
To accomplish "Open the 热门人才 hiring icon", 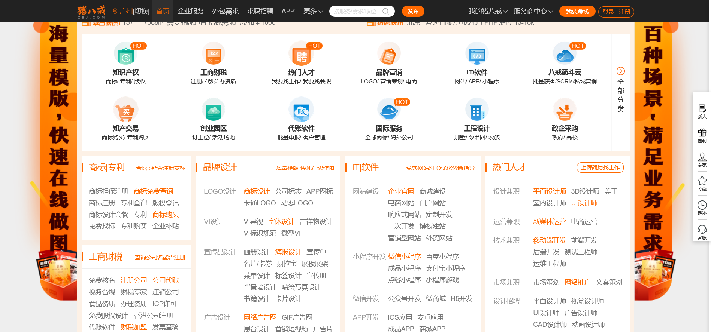I will 301,54.
